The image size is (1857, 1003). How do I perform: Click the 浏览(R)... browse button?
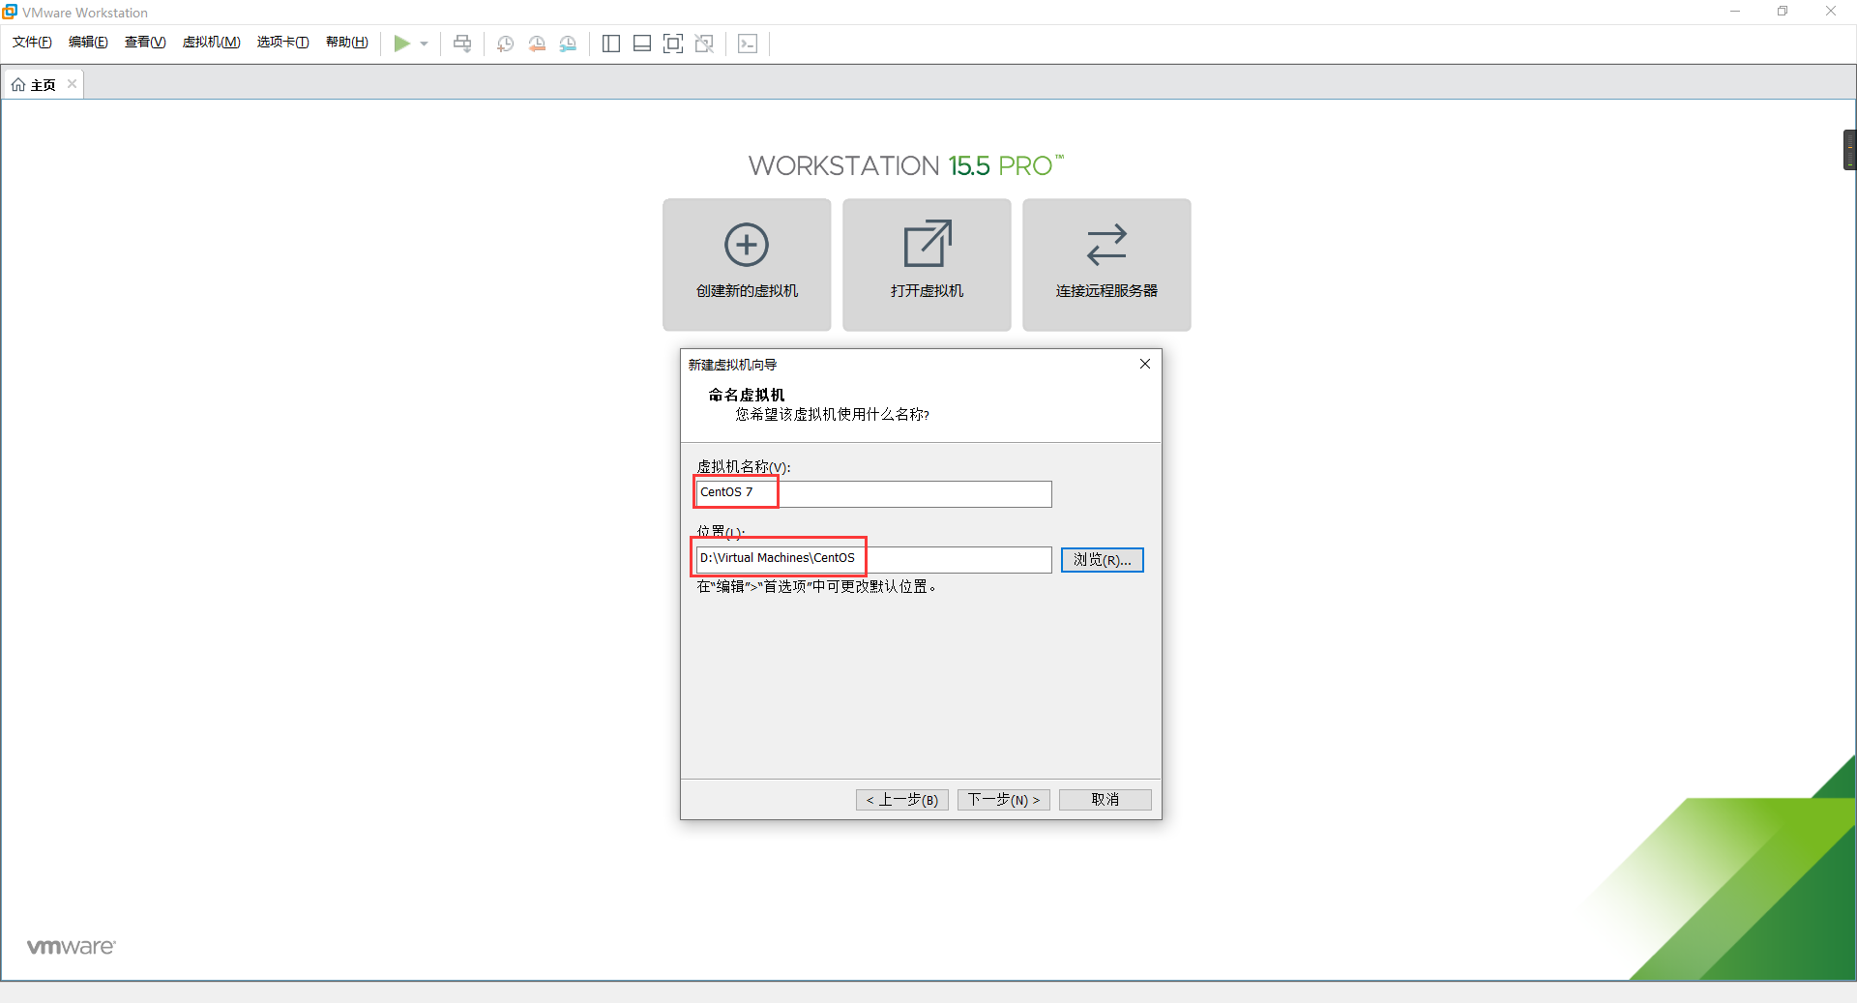pyautogui.click(x=1103, y=560)
